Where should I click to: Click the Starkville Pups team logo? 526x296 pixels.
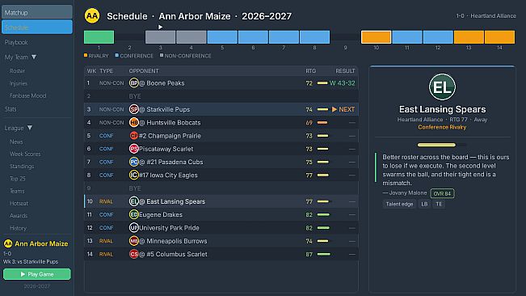134,109
